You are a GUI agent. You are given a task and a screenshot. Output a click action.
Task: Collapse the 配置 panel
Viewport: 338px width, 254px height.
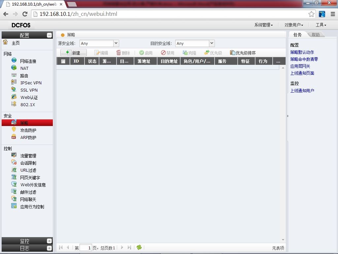50,35
